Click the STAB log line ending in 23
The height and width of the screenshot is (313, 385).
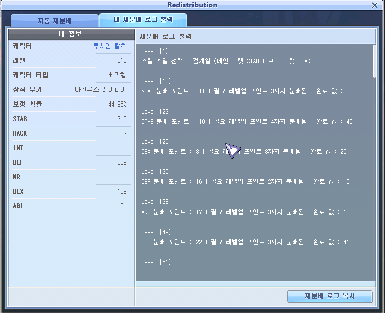coord(247,91)
